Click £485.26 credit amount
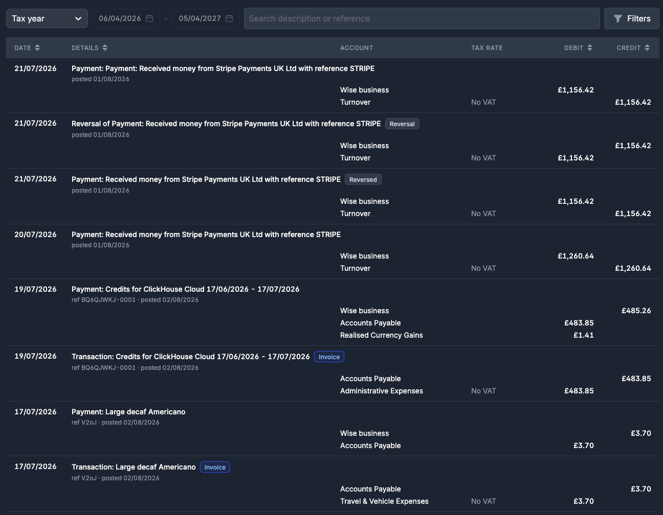Viewport: 663px width, 515px height. [636, 311]
